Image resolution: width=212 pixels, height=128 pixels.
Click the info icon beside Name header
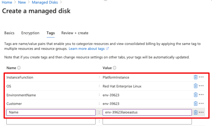pyautogui.click(x=19, y=68)
